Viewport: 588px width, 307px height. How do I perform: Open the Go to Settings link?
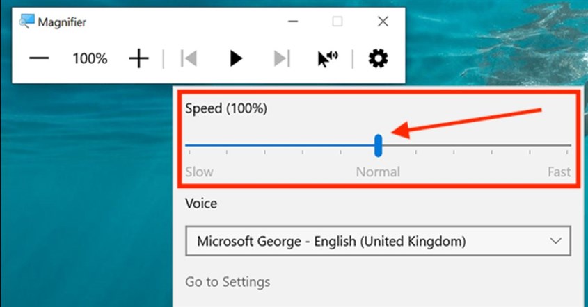(228, 282)
